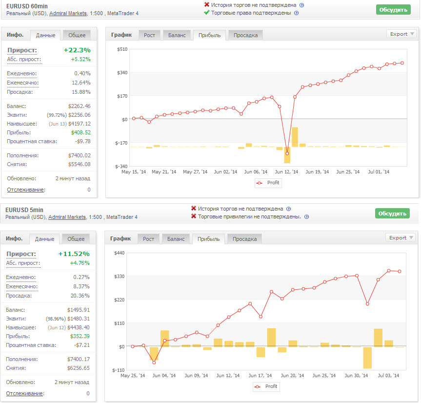The width and height of the screenshot is (421, 407).
Task: Switch to the 'Общее' tab in EURUSD 60min info
Action: (x=77, y=35)
